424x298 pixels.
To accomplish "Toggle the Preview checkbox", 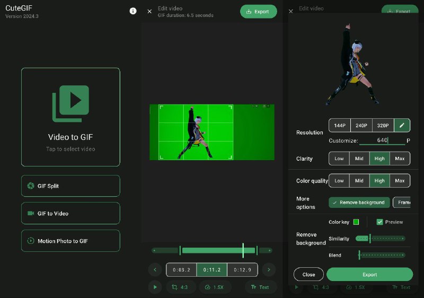I will click(x=380, y=222).
